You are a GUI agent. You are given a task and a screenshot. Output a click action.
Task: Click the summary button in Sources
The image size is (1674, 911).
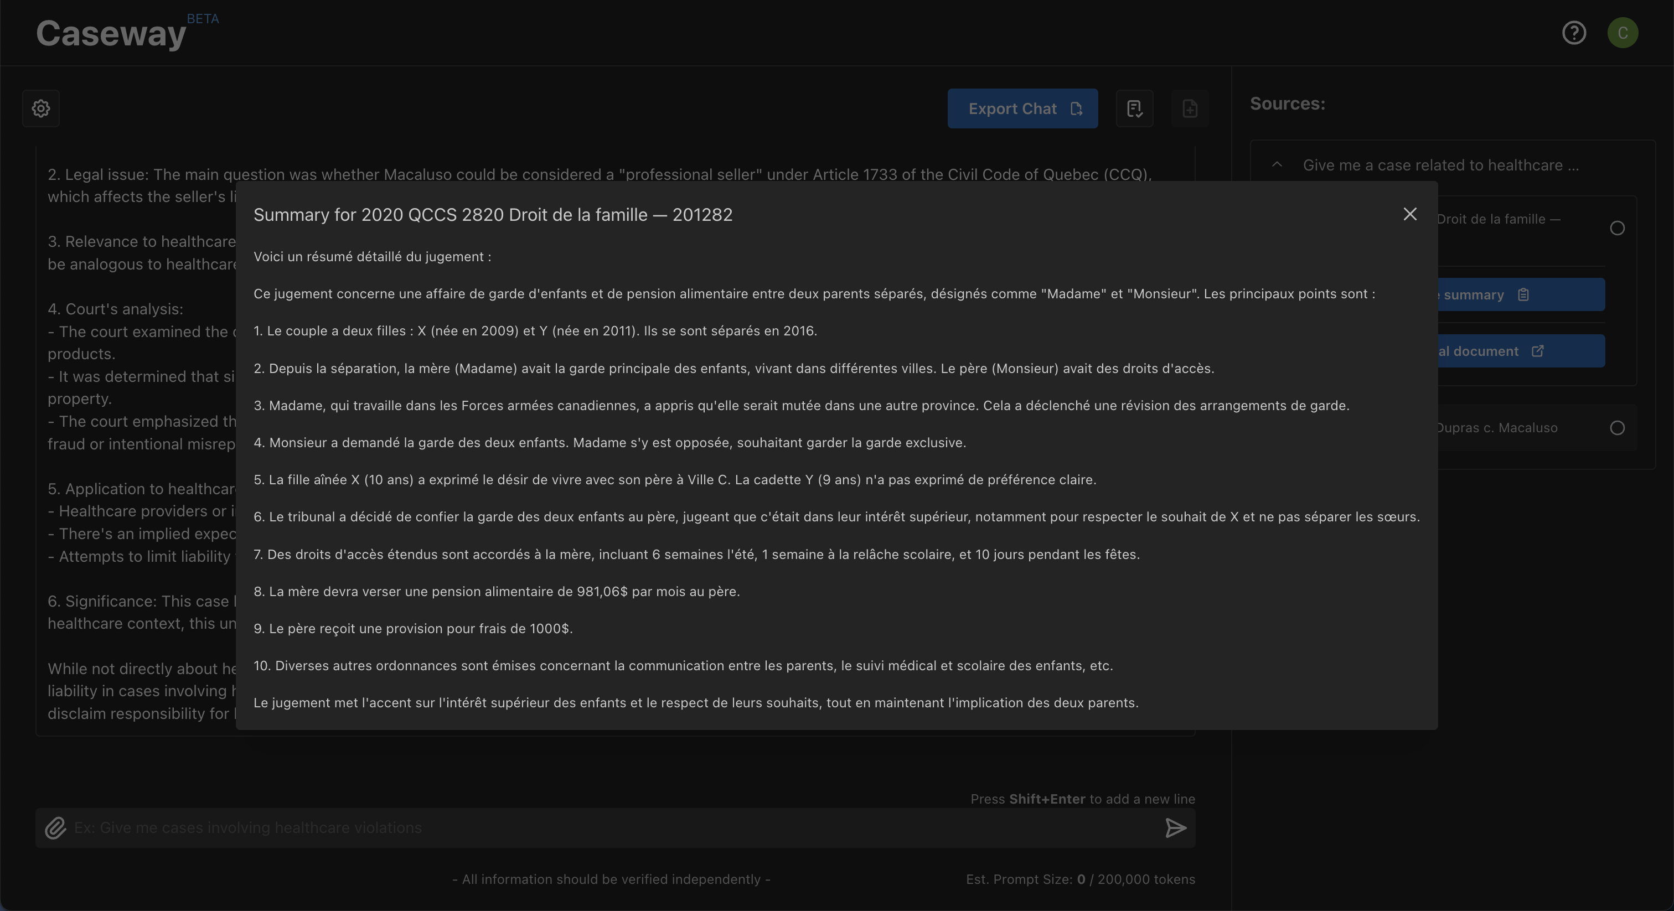point(1521,295)
